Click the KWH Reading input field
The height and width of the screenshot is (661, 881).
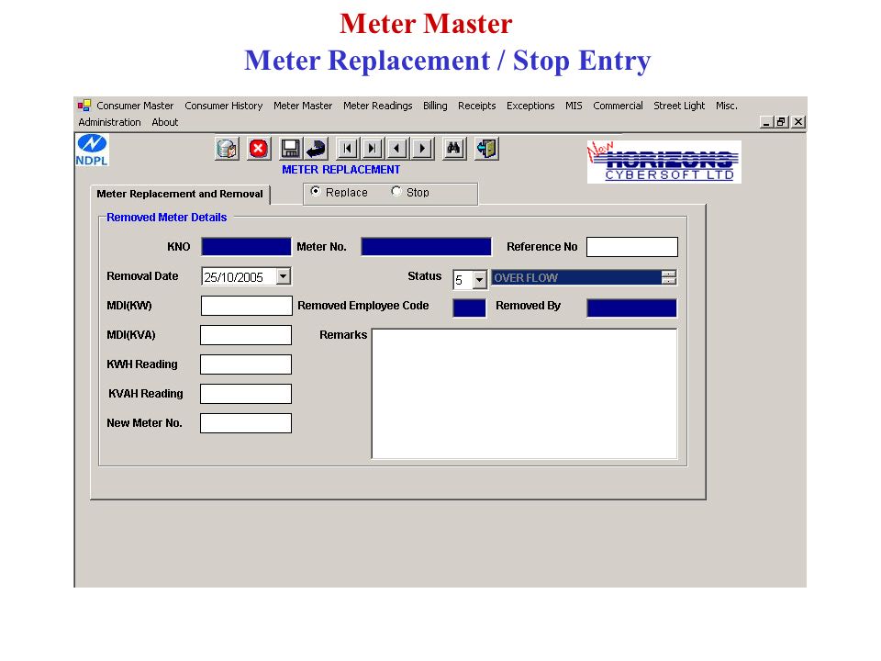tap(246, 364)
